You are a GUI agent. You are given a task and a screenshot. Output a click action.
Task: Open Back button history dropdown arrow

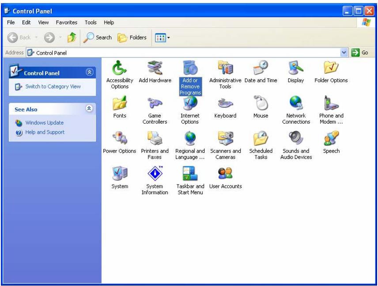tap(36, 38)
